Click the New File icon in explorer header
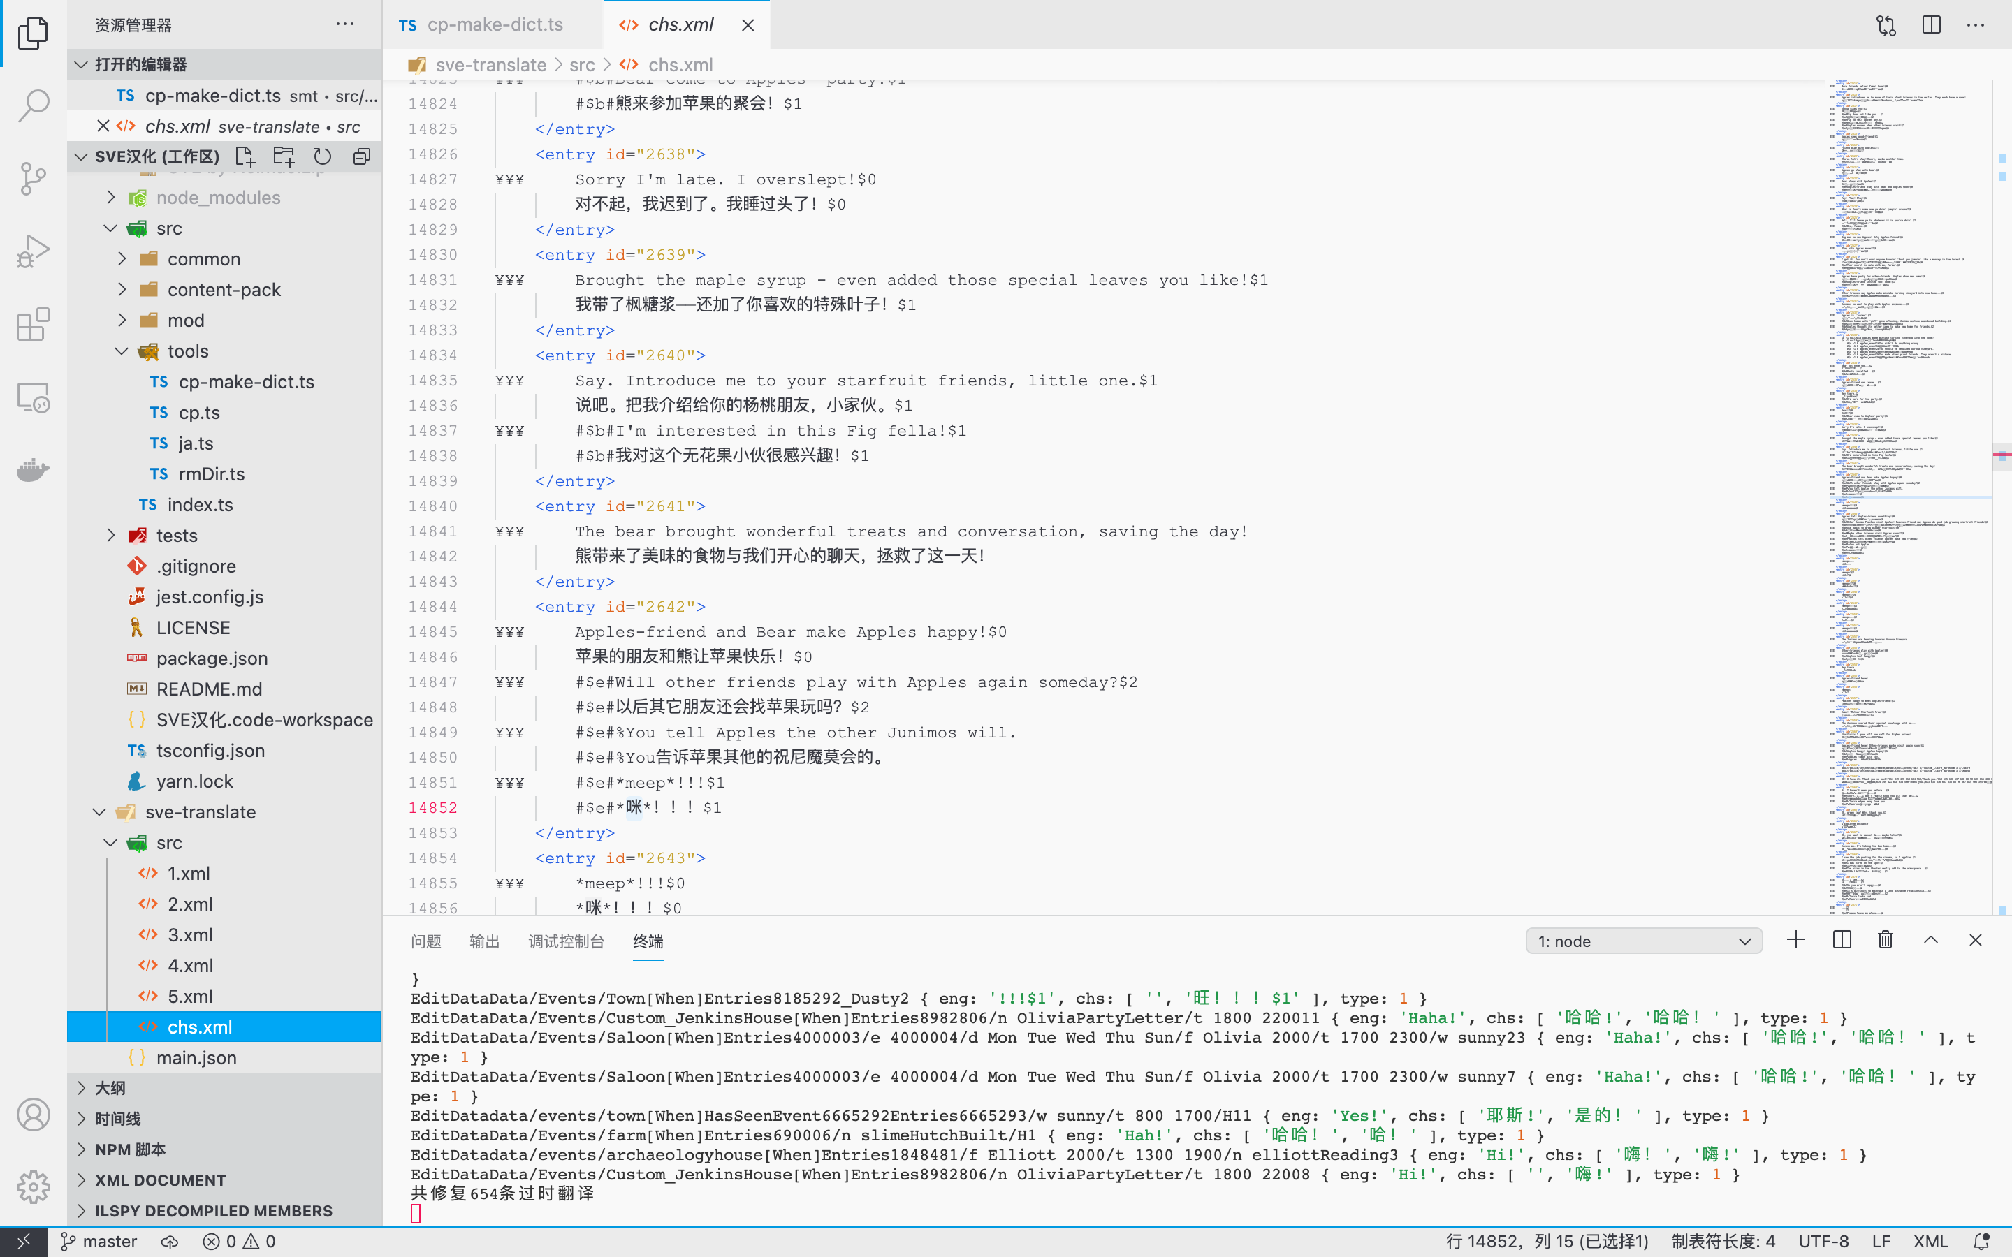Viewport: 2012px width, 1257px height. click(x=245, y=156)
